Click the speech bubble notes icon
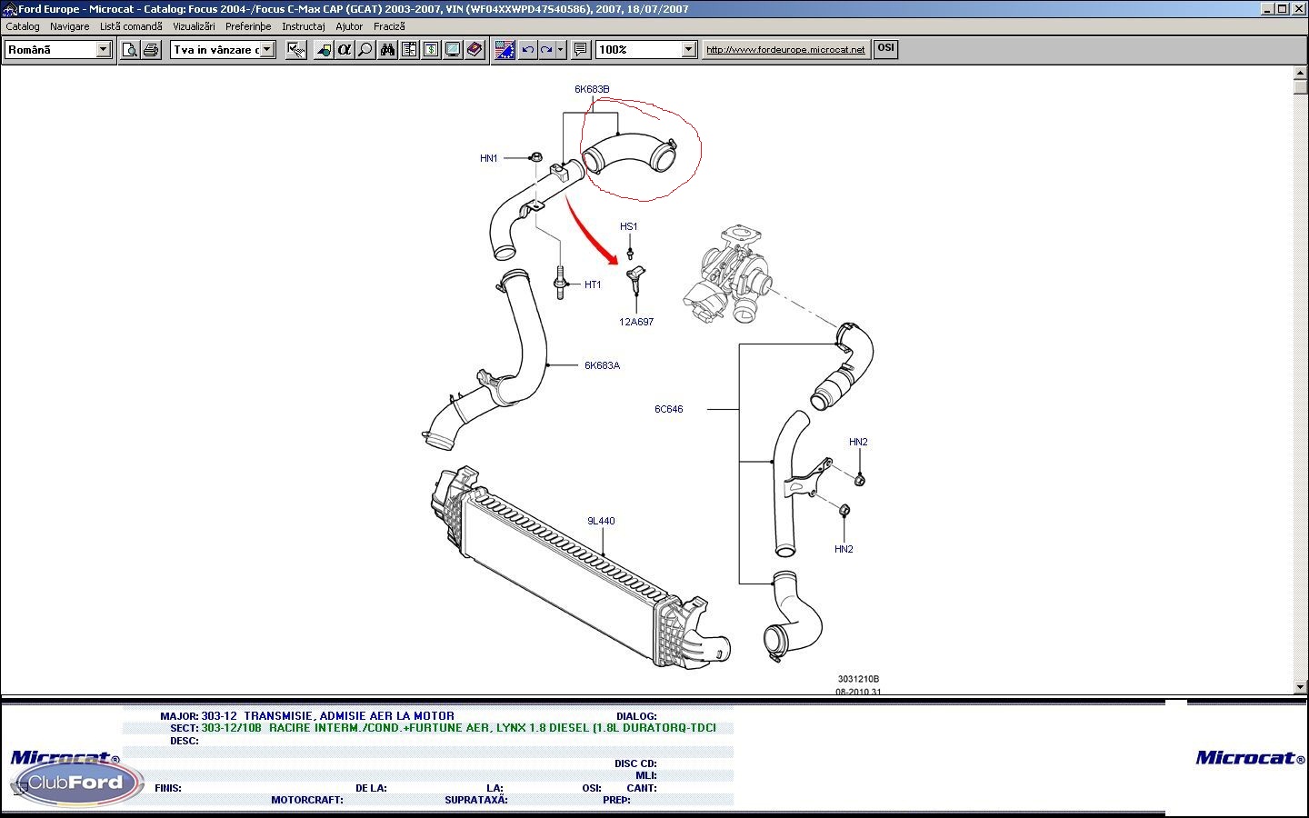This screenshot has width=1309, height=818. pyautogui.click(x=581, y=50)
